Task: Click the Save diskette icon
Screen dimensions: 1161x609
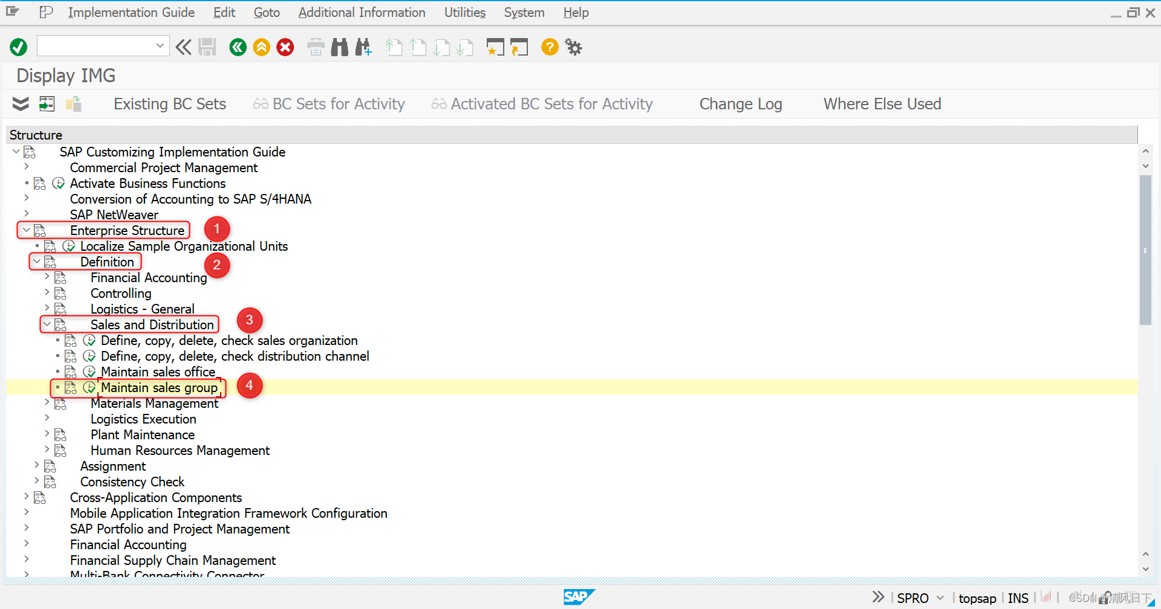Action: click(x=207, y=47)
